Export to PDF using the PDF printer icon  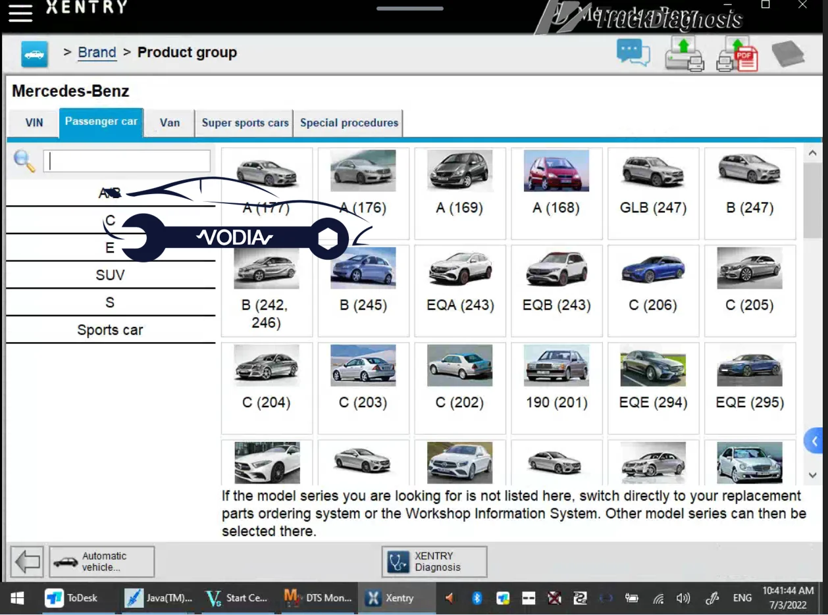tap(737, 53)
